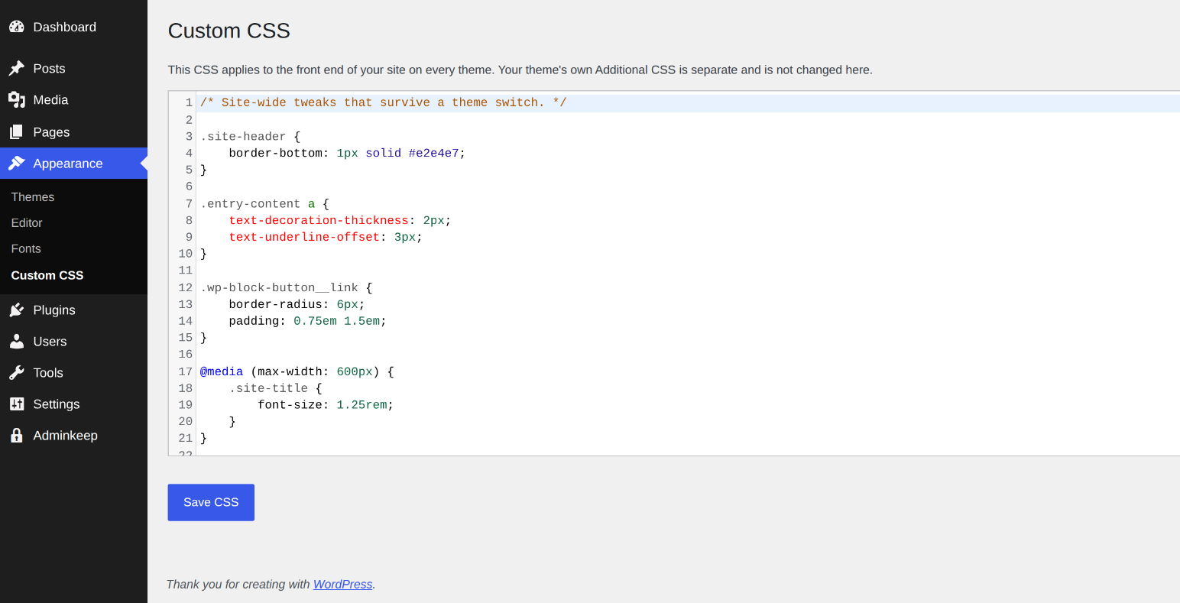Click the Adminkeep padlock icon
The height and width of the screenshot is (603, 1180).
(17, 436)
